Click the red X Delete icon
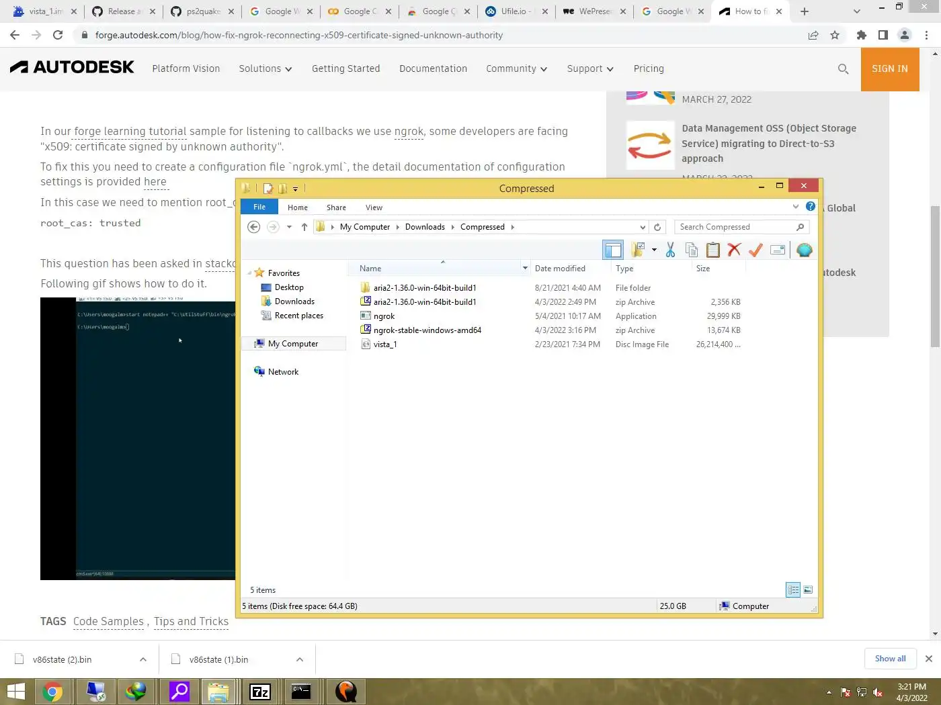The image size is (941, 705). (x=734, y=250)
